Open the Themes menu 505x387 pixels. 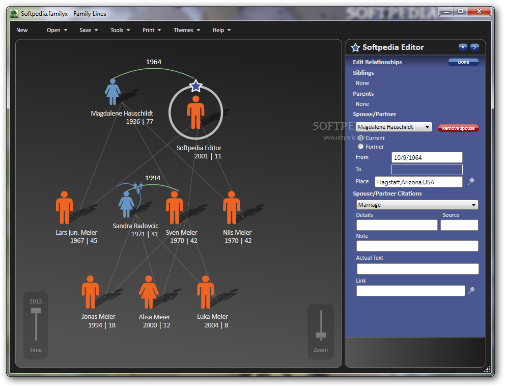(183, 30)
